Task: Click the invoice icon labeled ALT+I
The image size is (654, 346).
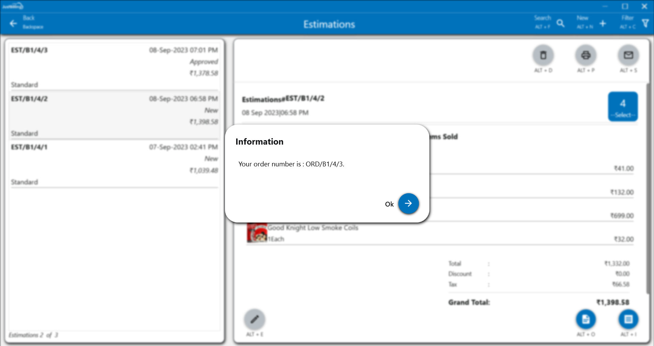Action: 628,319
